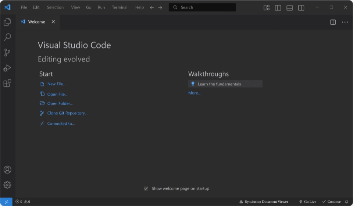Viewport: 353px width, 206px height.
Task: Open Customize Layout icon
Action: (x=267, y=8)
